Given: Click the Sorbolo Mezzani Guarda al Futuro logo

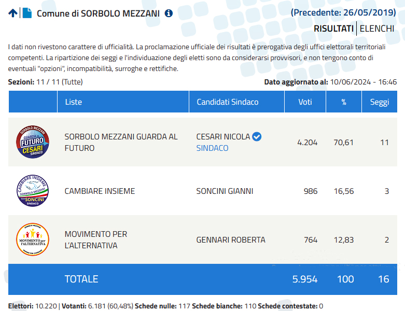Looking at the screenshot, I should [x=33, y=142].
